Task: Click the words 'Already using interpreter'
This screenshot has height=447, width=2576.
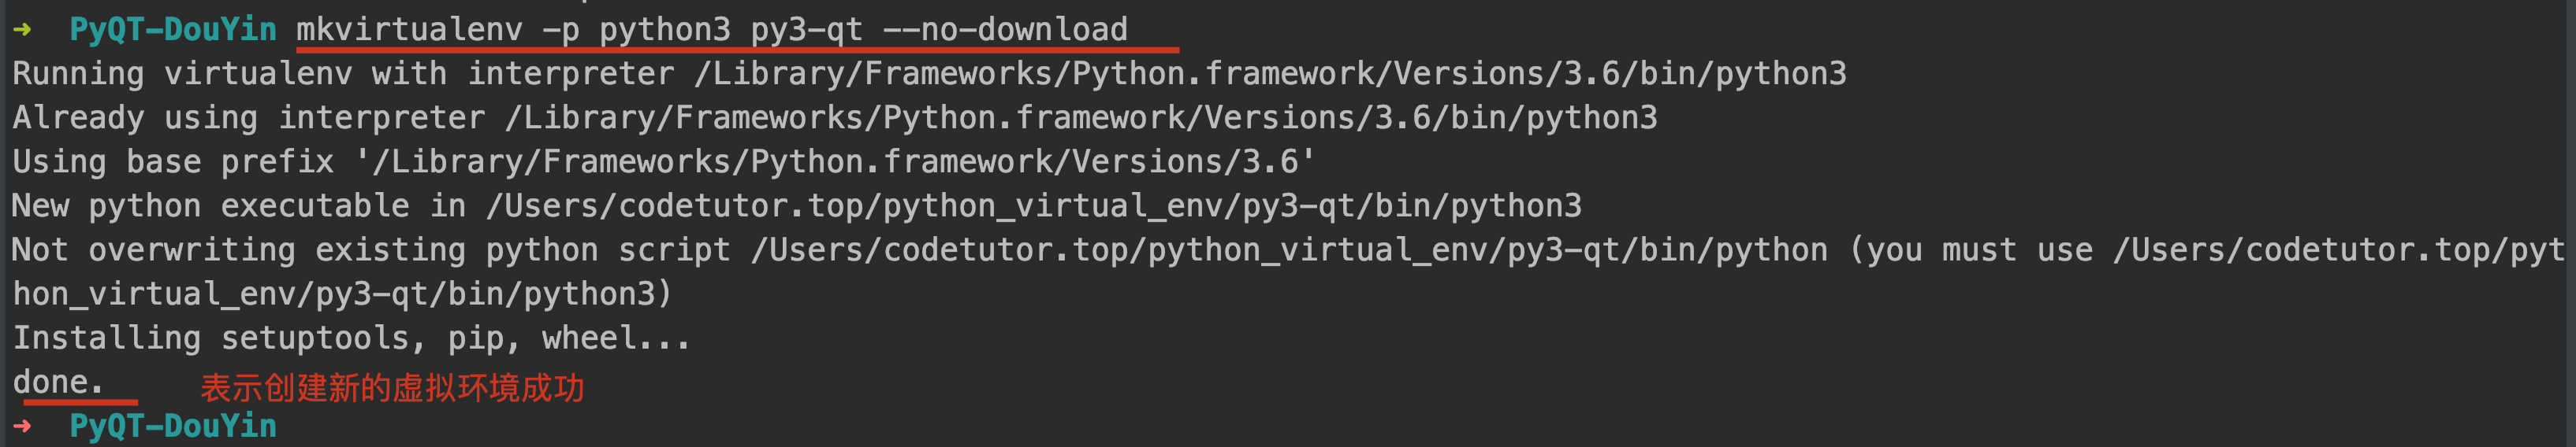Action: tap(249, 118)
